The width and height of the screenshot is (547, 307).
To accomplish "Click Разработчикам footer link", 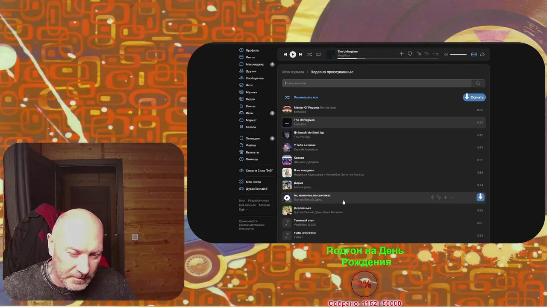I will [x=259, y=200].
